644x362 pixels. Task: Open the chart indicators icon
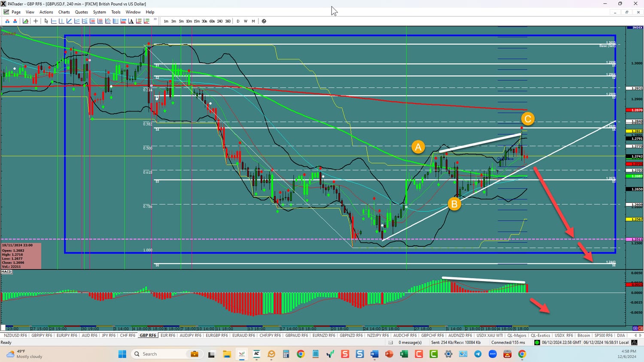coord(26,21)
